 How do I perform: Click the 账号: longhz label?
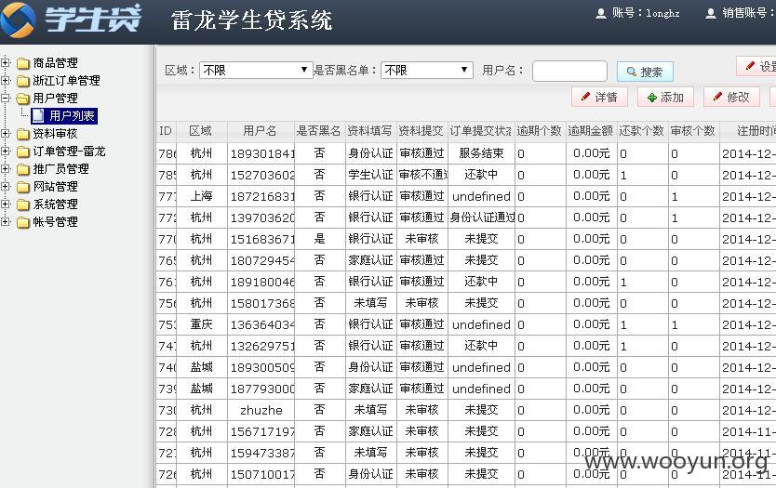[646, 13]
